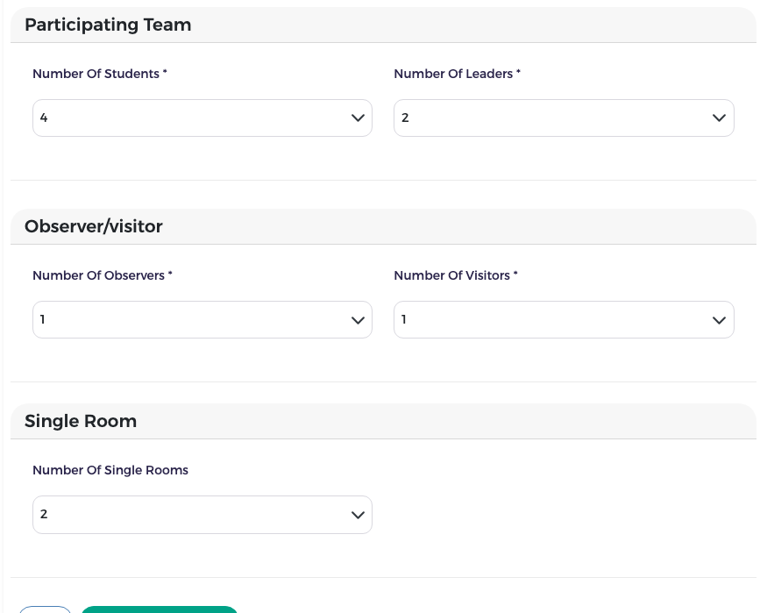The width and height of the screenshot is (767, 613).
Task: Click the 'Number Of Leaders *' label
Action: 458,74
